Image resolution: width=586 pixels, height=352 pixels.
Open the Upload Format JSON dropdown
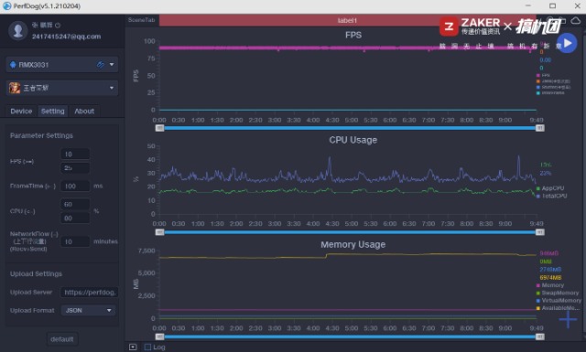[88, 311]
